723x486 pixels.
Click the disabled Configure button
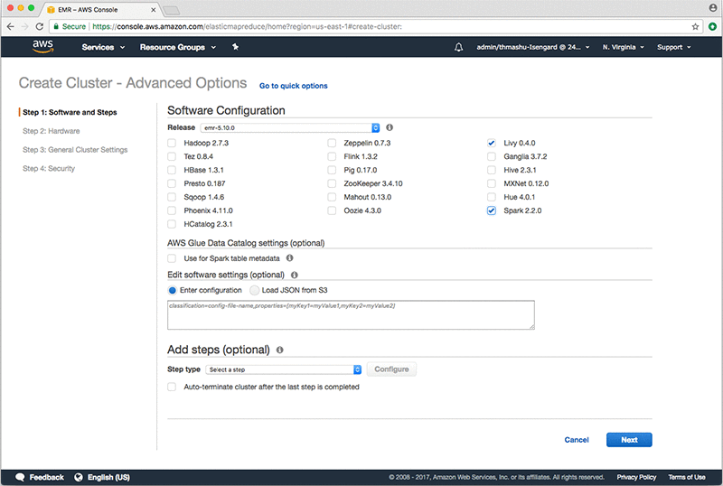391,369
